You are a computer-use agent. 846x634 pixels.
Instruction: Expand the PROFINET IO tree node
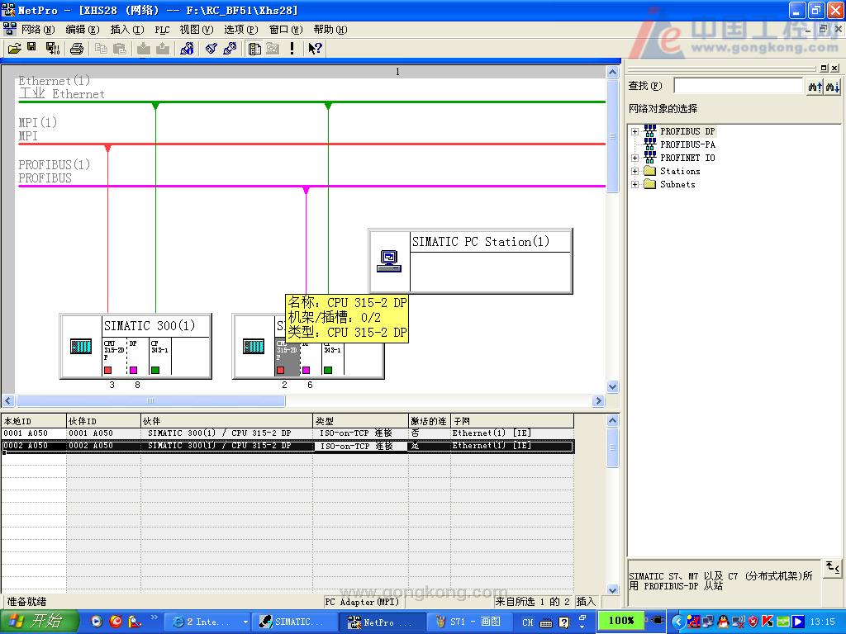[x=635, y=158]
